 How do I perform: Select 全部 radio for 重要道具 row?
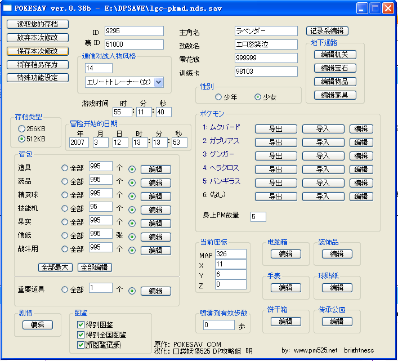point(65,289)
